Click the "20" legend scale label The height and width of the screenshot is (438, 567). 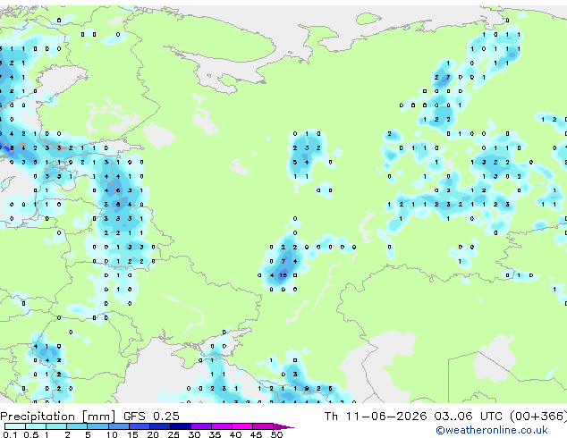pyautogui.click(x=153, y=434)
